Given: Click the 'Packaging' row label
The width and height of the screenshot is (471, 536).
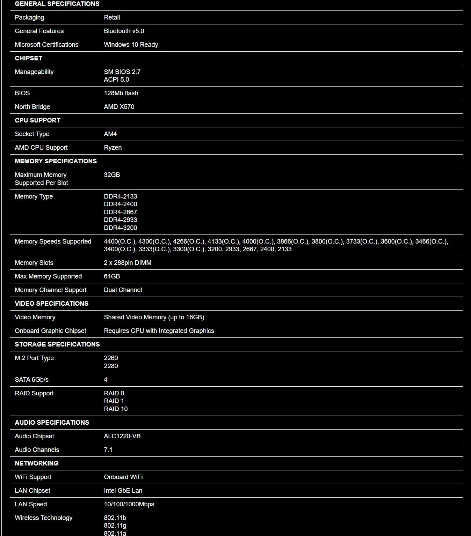Looking at the screenshot, I should pyautogui.click(x=29, y=17).
